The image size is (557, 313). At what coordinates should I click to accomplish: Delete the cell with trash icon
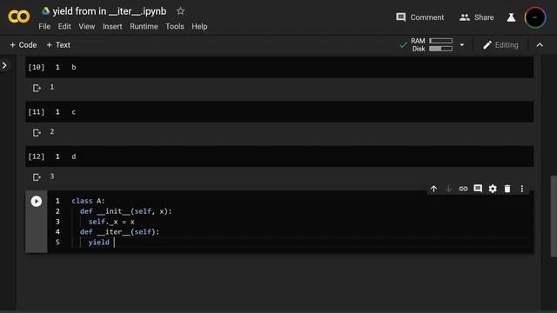(507, 189)
